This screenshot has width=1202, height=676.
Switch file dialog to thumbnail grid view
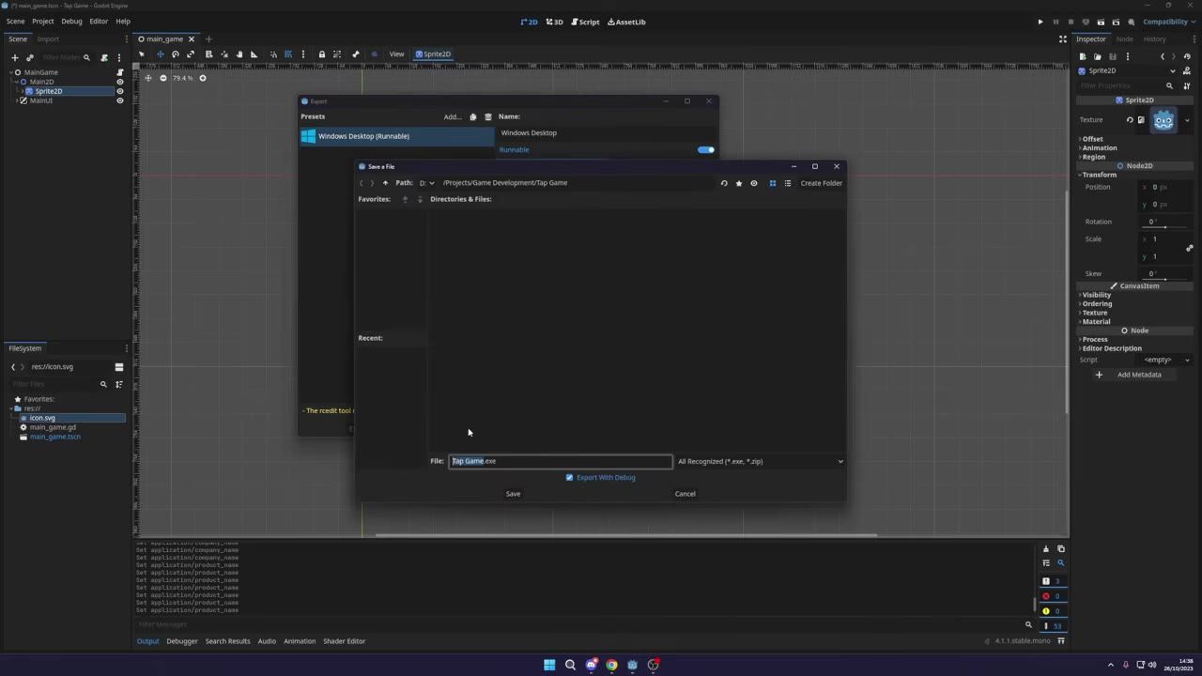(x=773, y=183)
